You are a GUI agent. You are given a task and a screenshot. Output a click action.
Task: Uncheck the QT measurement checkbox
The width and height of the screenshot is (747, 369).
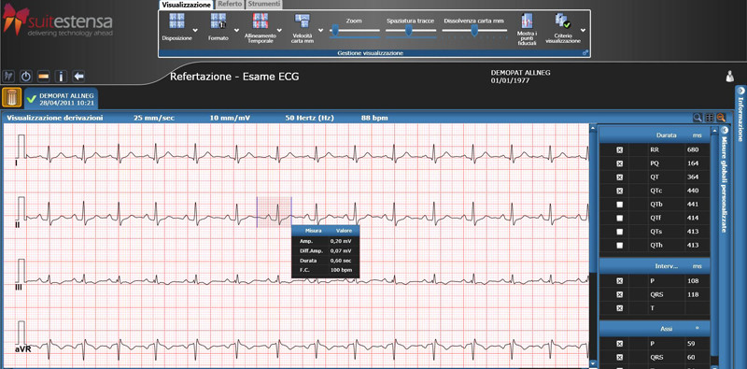coord(619,177)
